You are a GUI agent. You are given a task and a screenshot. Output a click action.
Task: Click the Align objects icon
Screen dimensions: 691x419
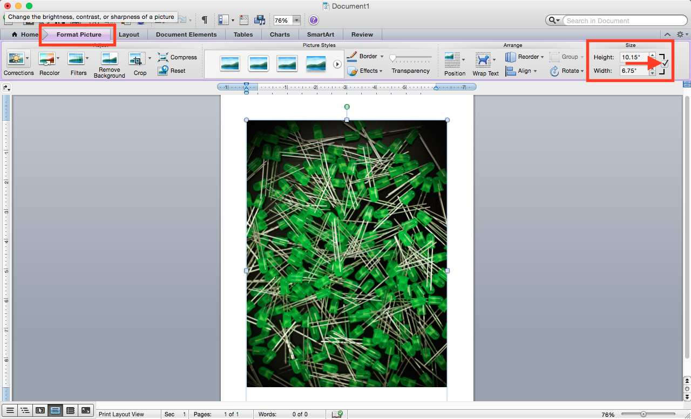(510, 71)
